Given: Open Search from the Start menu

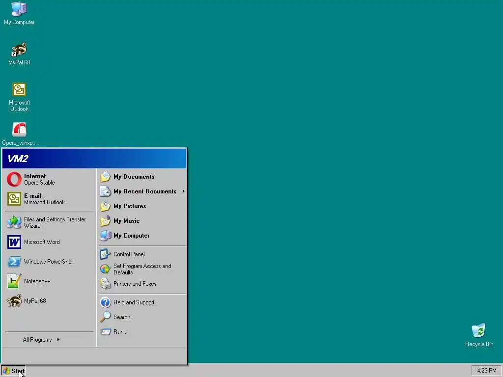Looking at the screenshot, I should pos(142,317).
